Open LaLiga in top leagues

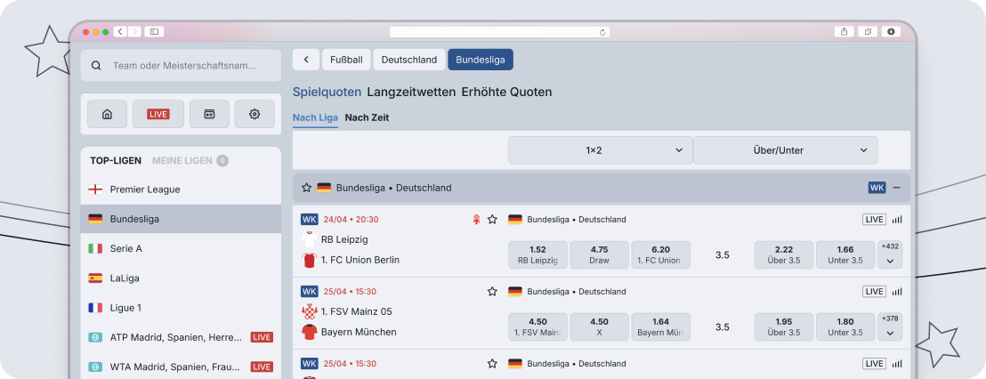tap(182, 278)
